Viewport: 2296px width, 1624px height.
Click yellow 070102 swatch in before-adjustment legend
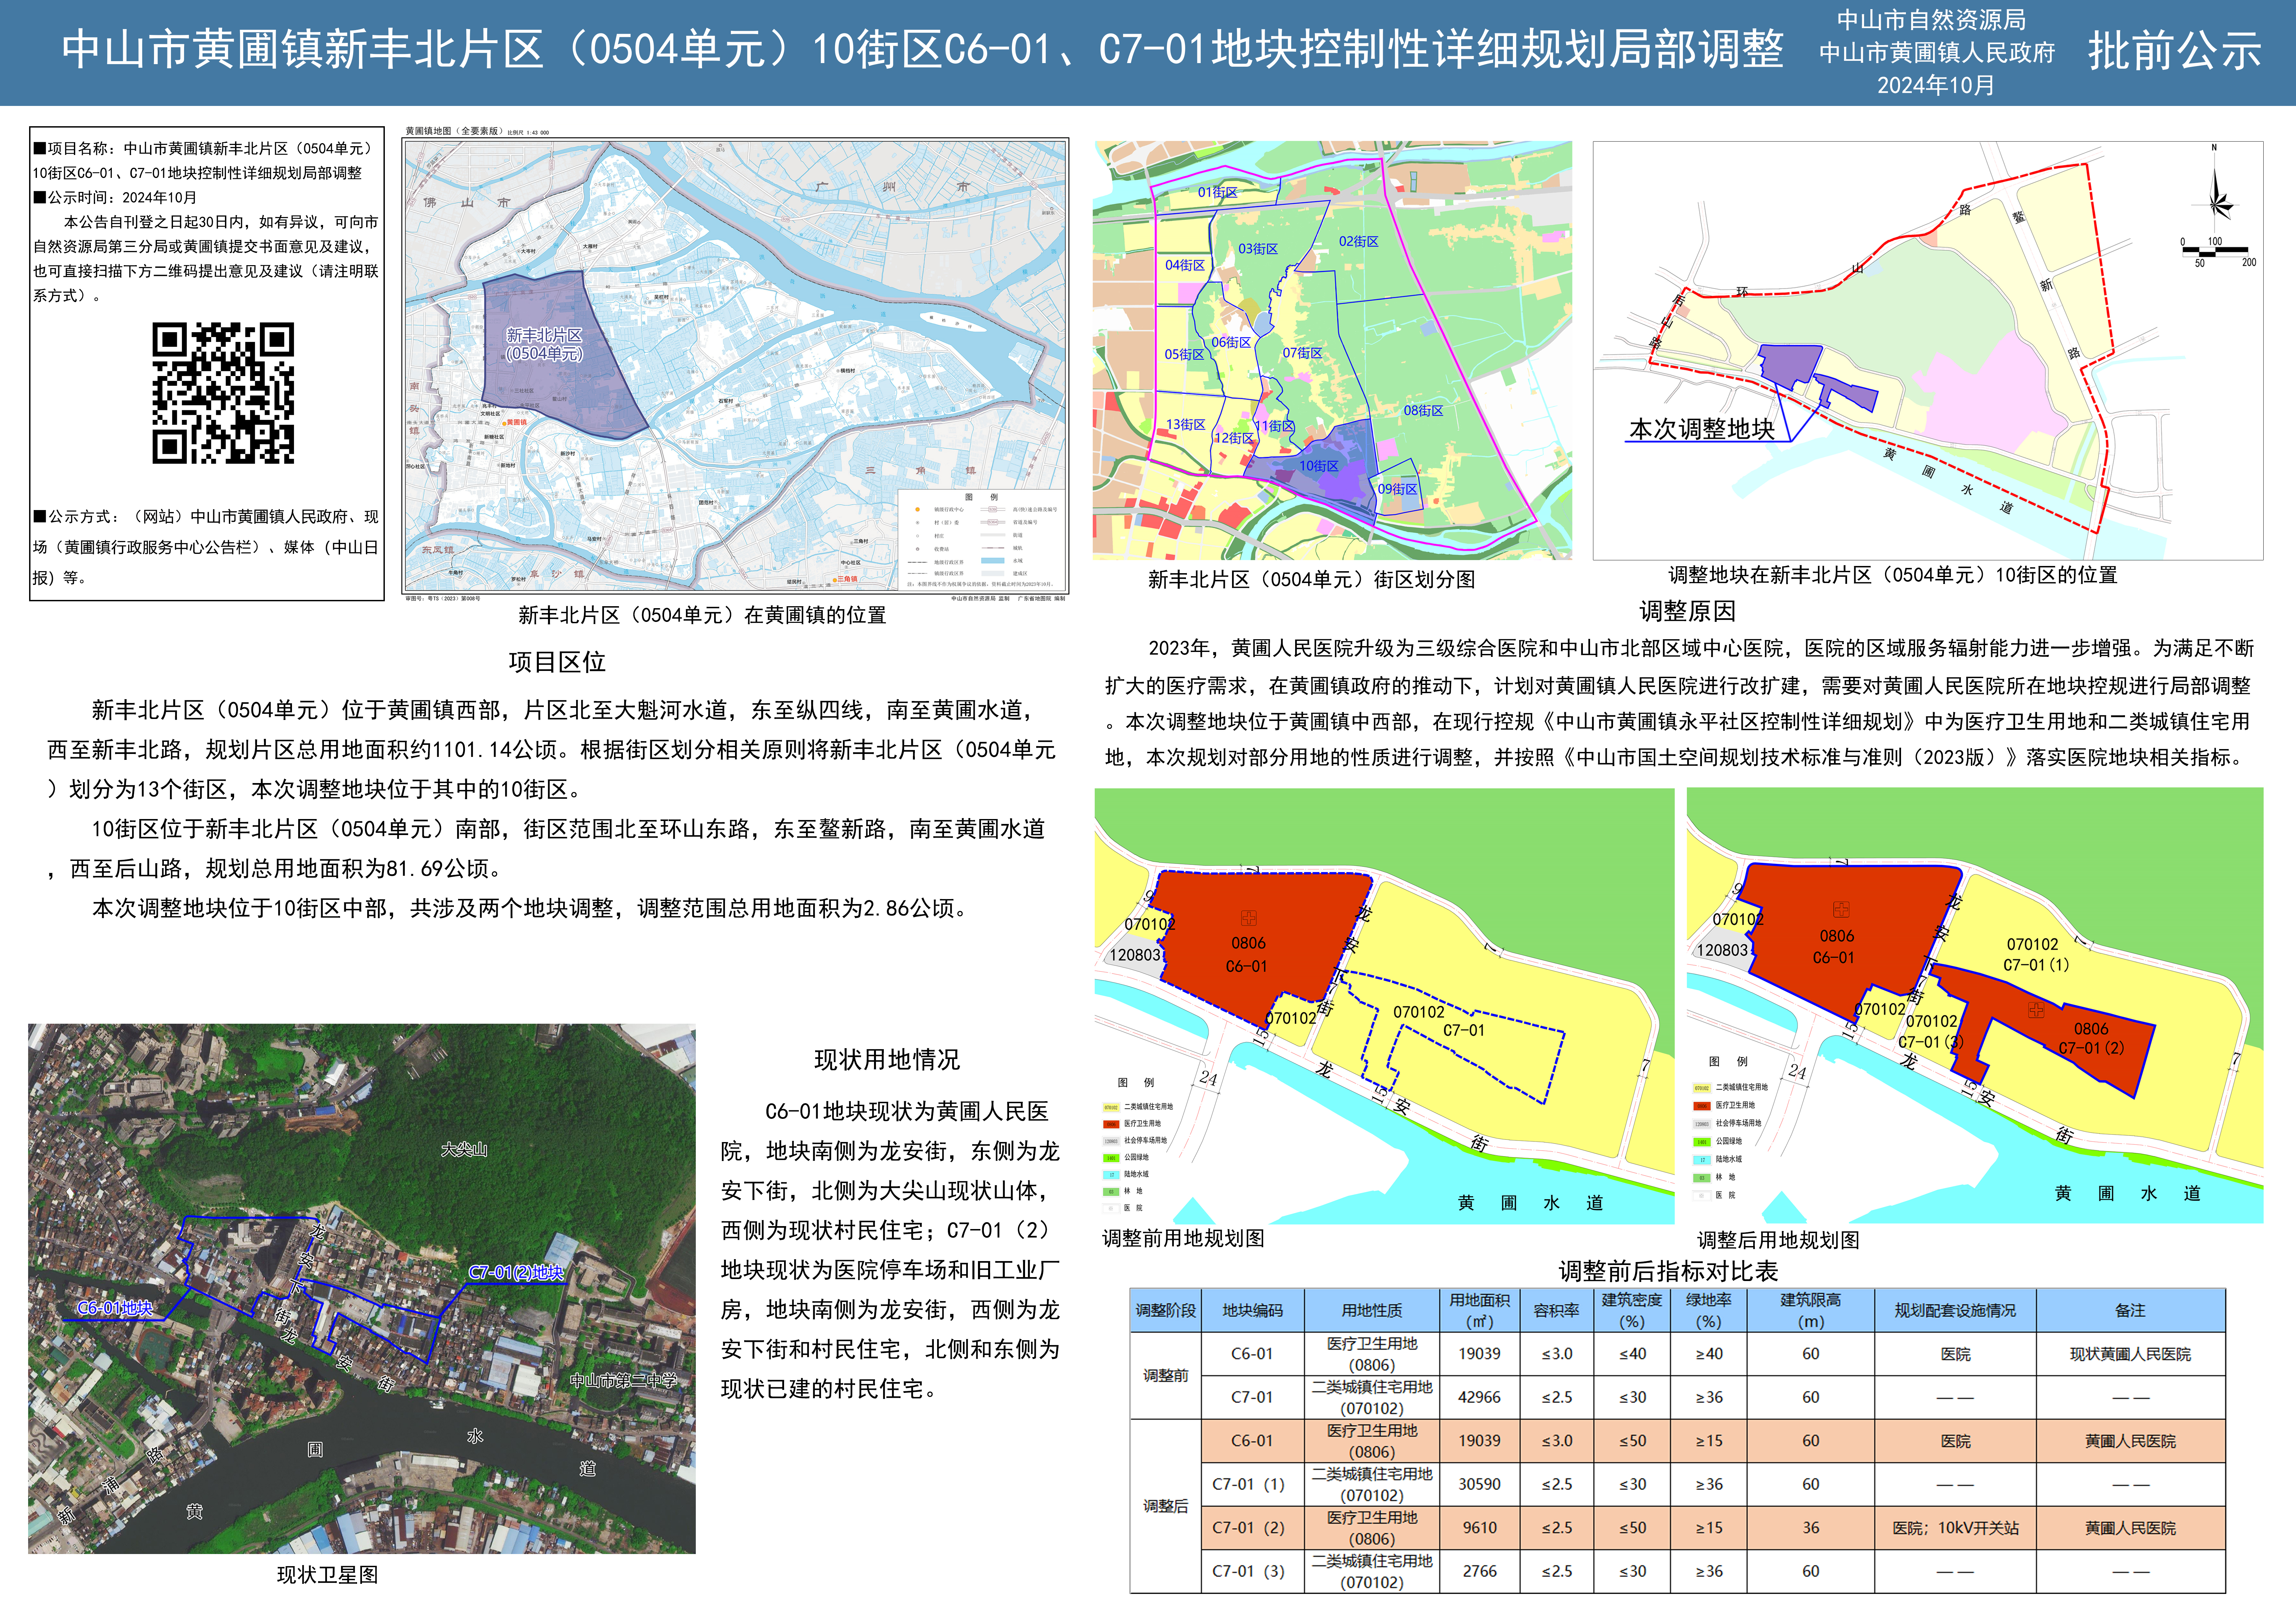[x=1111, y=1107]
